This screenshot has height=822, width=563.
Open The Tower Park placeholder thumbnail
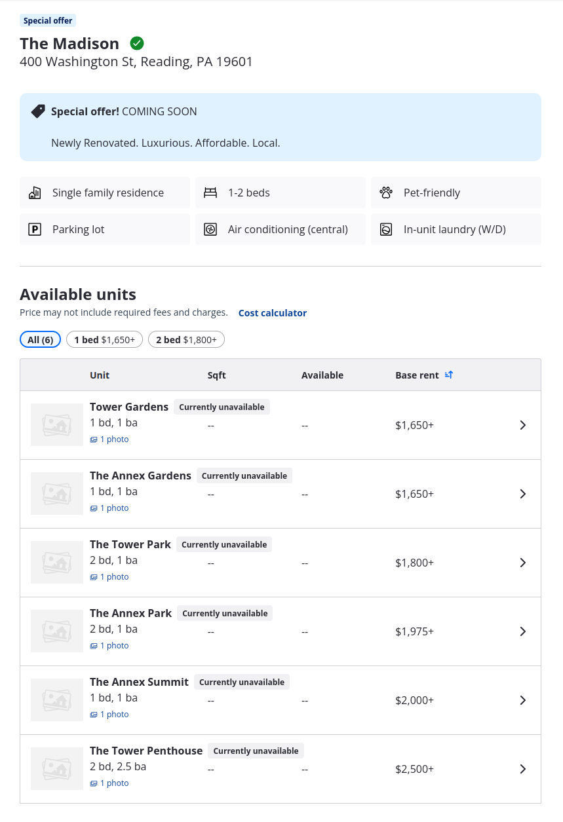[x=57, y=563]
